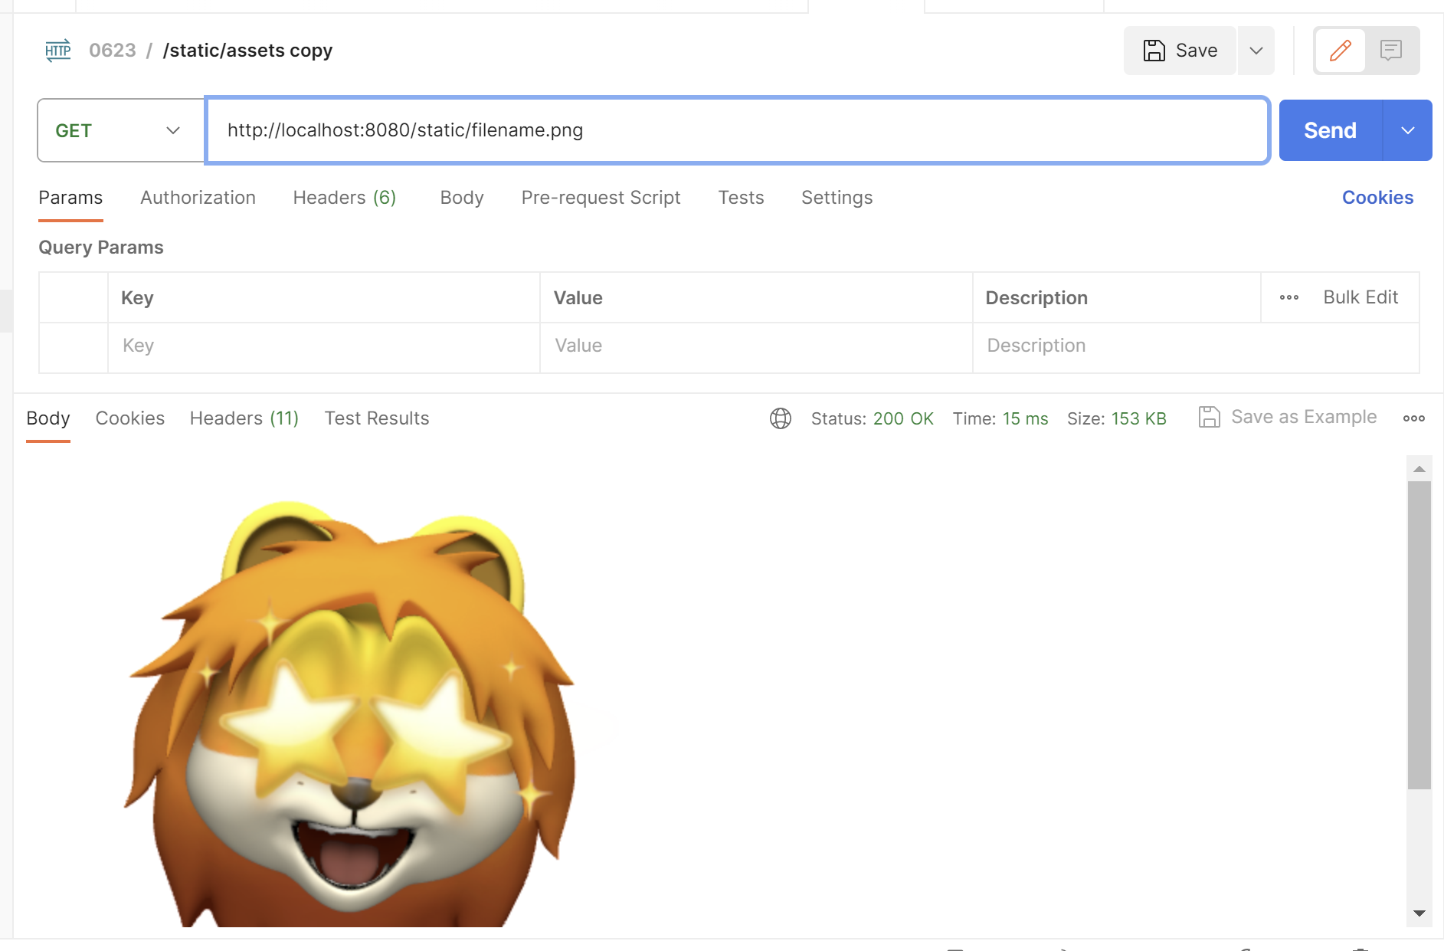
Task: Click the Query Params heading
Action: point(101,248)
